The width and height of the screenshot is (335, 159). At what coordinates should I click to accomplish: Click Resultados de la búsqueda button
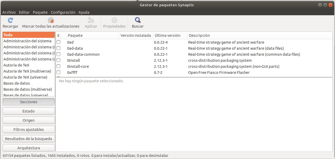tap(29, 139)
